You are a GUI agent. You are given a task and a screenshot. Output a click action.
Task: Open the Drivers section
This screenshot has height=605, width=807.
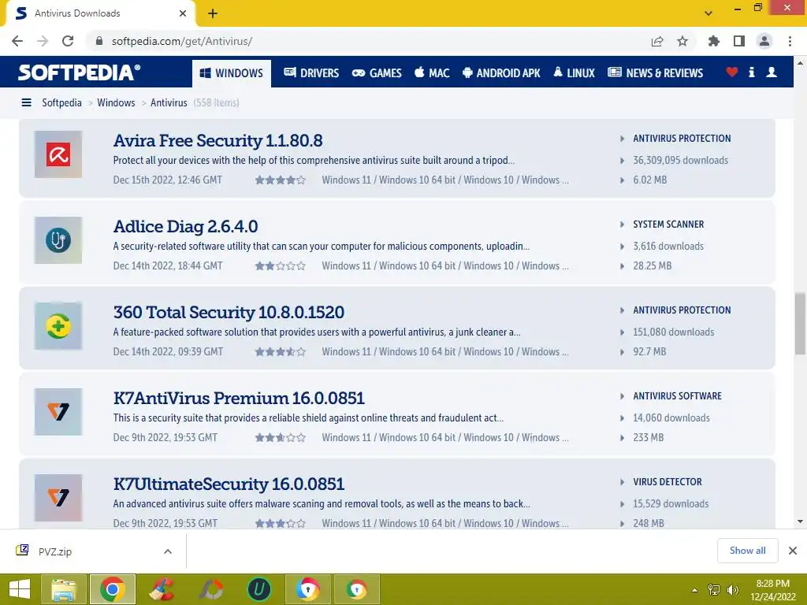point(311,73)
